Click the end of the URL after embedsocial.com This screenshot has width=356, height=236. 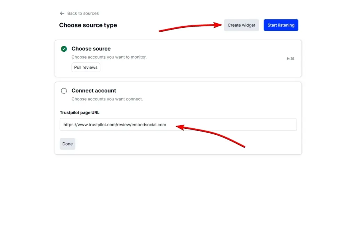click(167, 125)
